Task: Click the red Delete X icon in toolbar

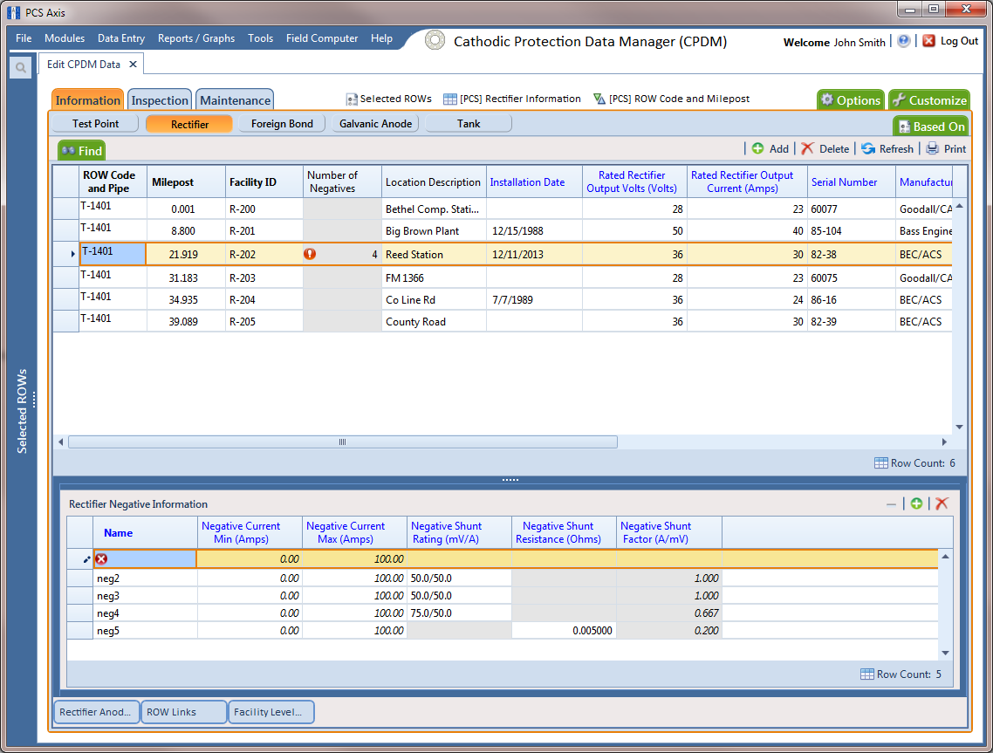Action: coord(807,149)
